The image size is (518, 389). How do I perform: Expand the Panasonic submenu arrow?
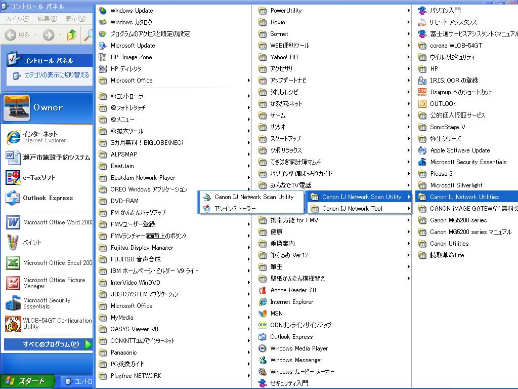click(x=248, y=353)
